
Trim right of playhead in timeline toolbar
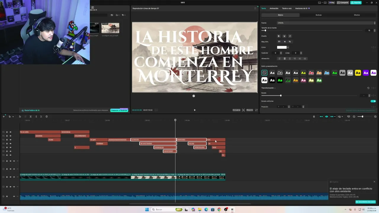point(41,117)
